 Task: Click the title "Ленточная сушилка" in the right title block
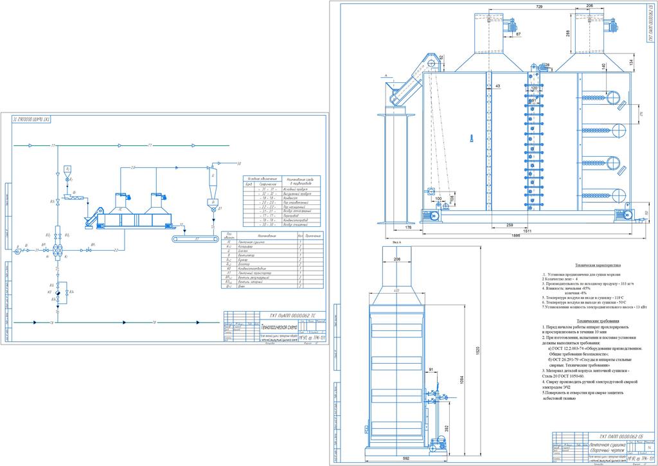[608, 445]
